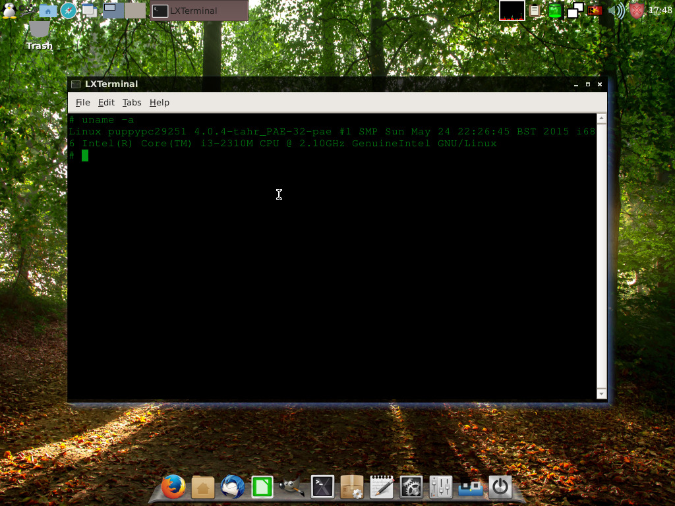Open the notepad text editor dock icon
The height and width of the screenshot is (506, 675).
[x=381, y=488]
